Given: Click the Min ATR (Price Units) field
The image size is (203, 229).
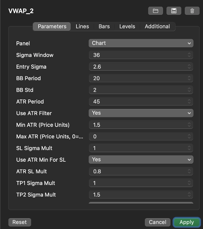Looking at the screenshot, I should (x=141, y=125).
